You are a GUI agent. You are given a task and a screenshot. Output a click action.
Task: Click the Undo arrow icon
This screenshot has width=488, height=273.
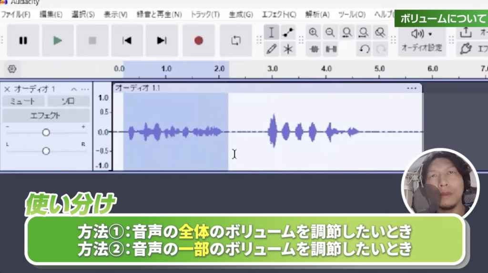click(x=364, y=49)
